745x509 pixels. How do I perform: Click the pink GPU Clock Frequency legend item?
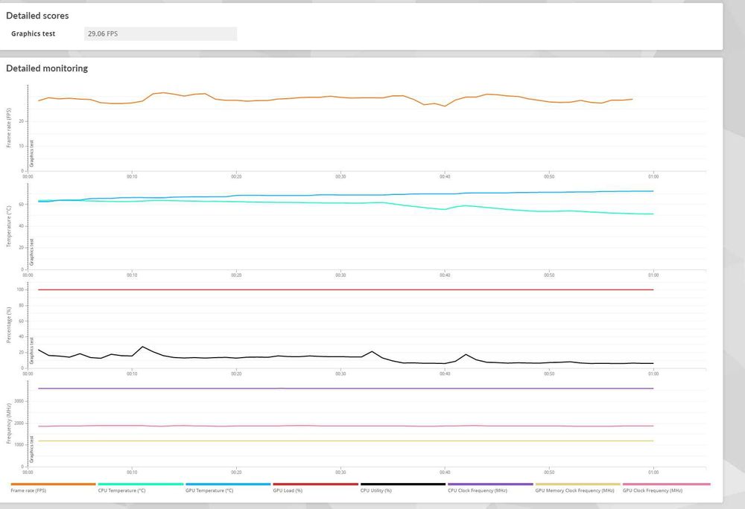pyautogui.click(x=666, y=487)
